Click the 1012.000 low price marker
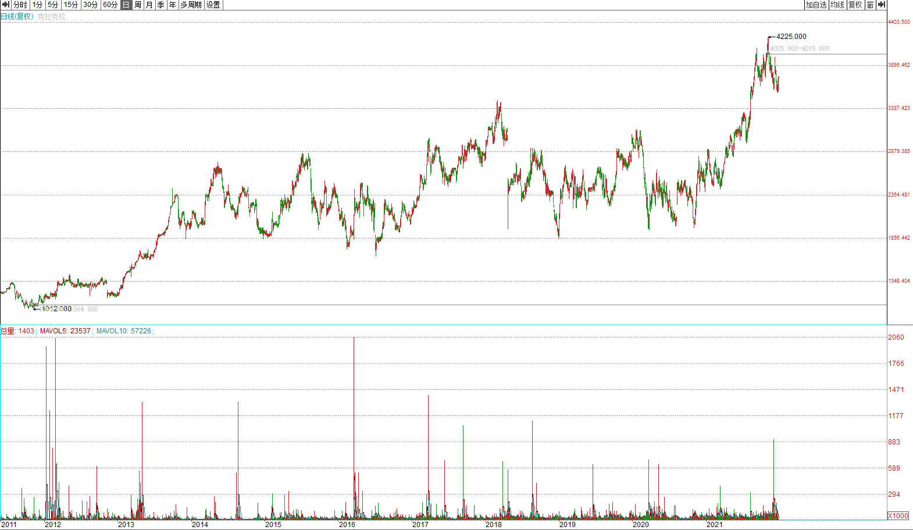Image resolution: width=913 pixels, height=530 pixels. 56,309
